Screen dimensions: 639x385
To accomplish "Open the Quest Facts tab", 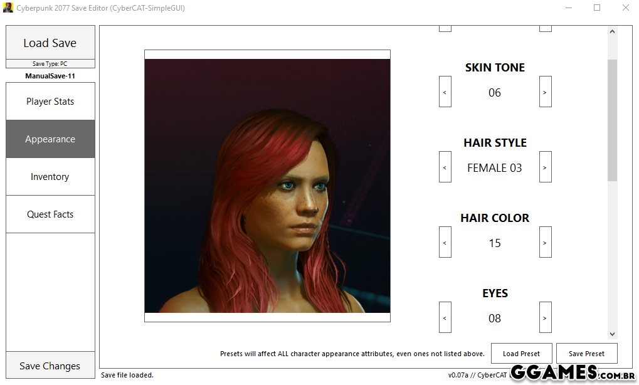I will coord(50,214).
